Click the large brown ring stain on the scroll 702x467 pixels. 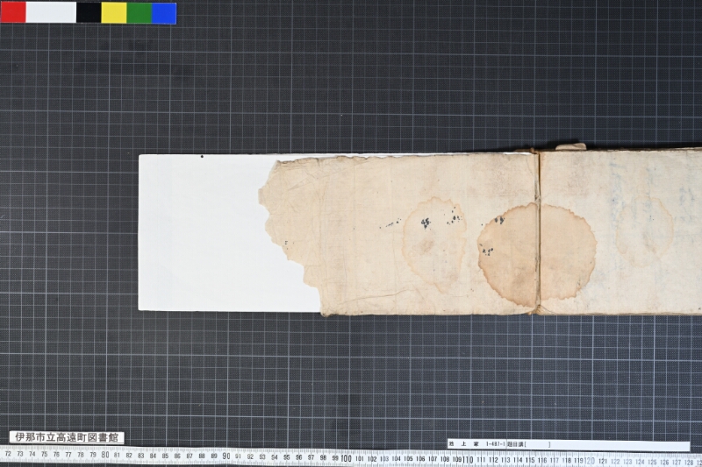537,253
